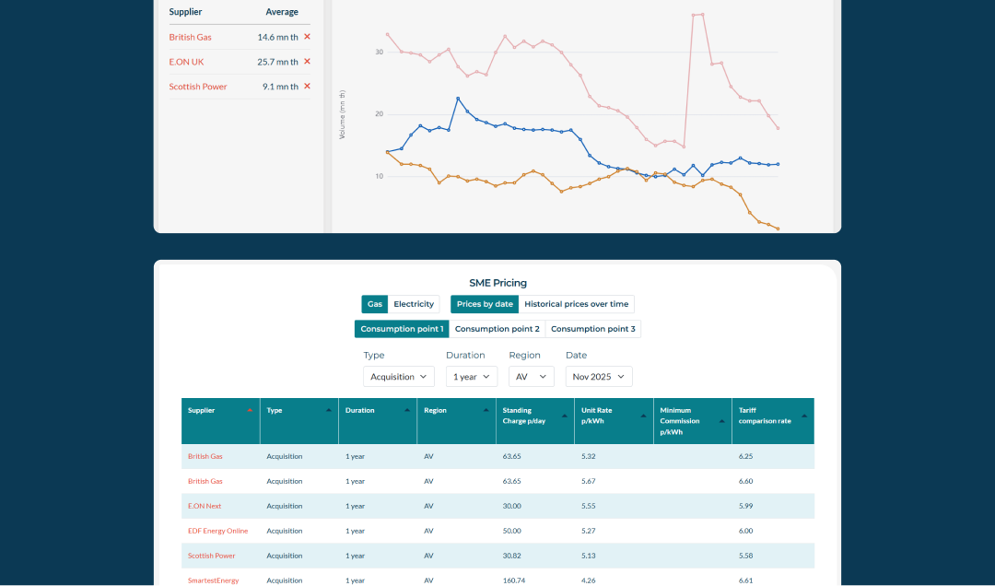Image resolution: width=995 pixels, height=586 pixels.
Task: Open British Gas link in supplier list
Action: (x=191, y=37)
